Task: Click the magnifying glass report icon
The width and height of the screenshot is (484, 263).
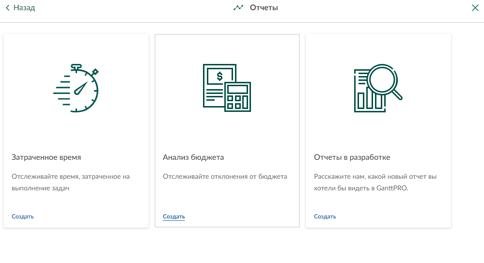Action: click(x=378, y=88)
